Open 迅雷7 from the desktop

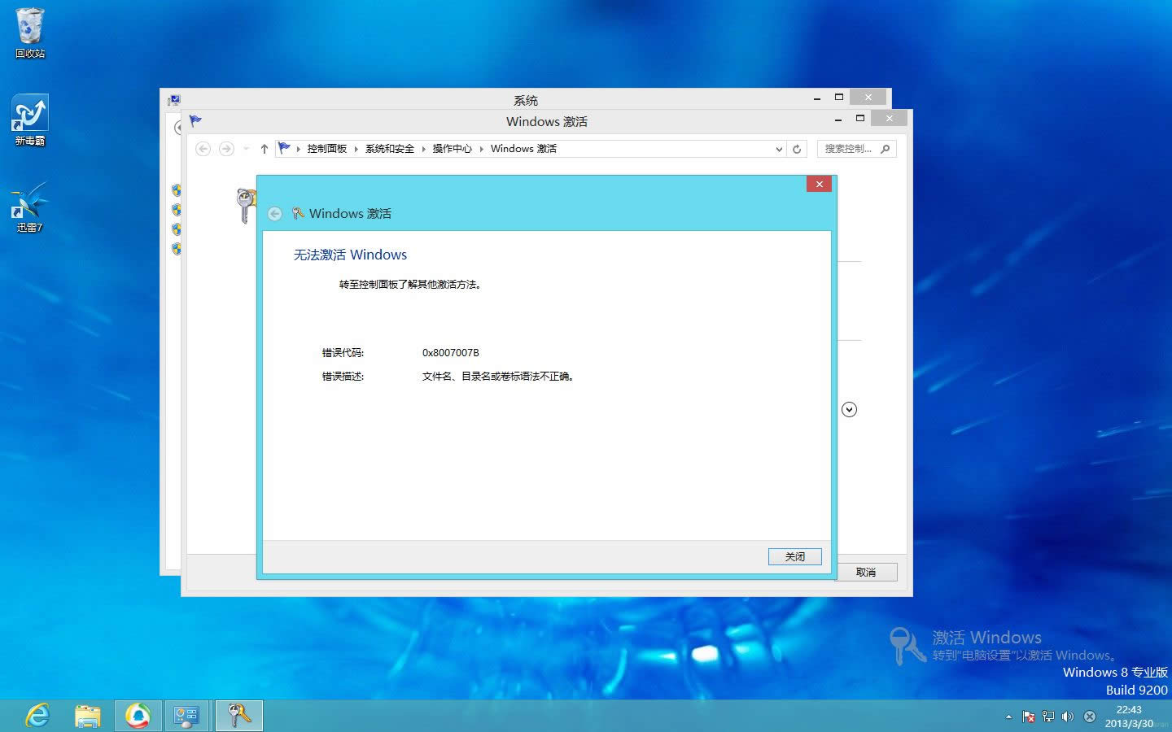click(x=28, y=203)
